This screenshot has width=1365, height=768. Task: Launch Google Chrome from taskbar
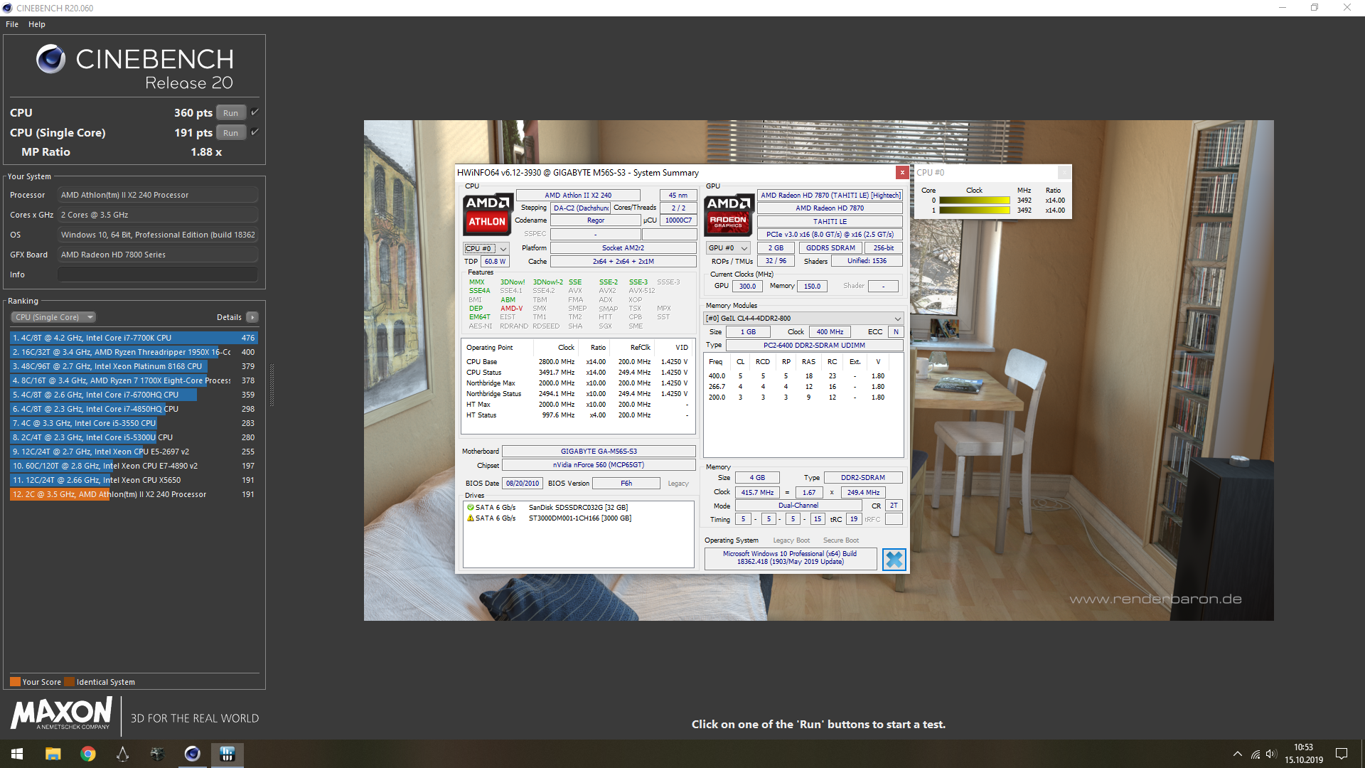[x=88, y=754]
